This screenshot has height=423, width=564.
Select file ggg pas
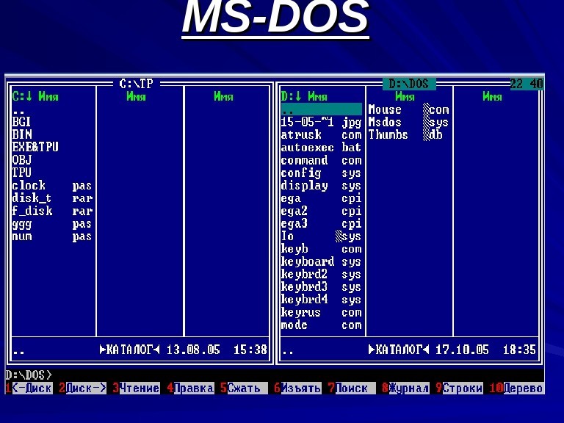pyautogui.click(x=52, y=224)
